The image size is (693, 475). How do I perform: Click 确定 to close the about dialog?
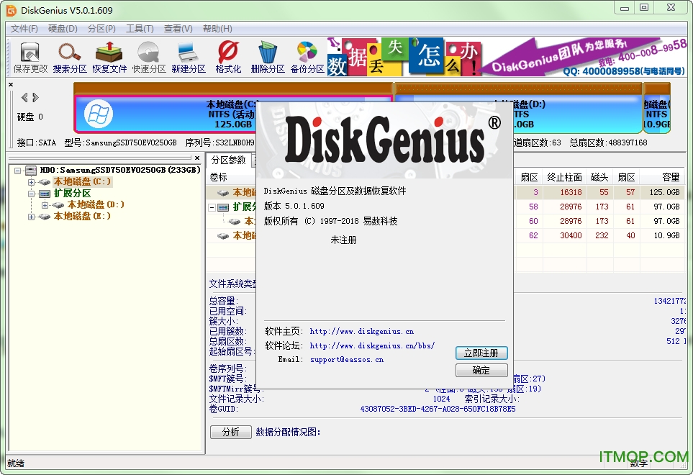(x=481, y=370)
